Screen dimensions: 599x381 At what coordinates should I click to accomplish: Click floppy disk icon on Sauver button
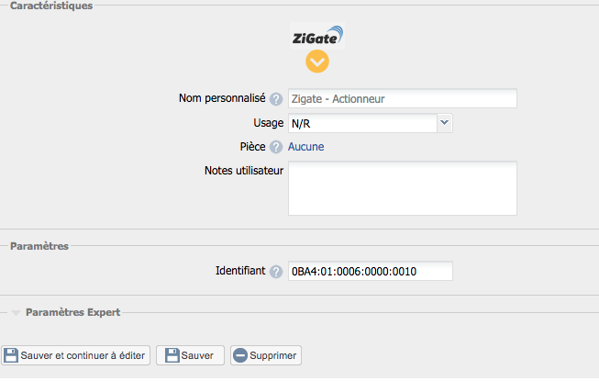click(172, 355)
